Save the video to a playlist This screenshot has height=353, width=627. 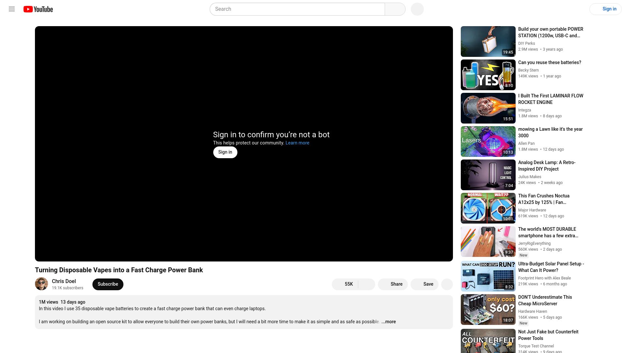pos(425,284)
